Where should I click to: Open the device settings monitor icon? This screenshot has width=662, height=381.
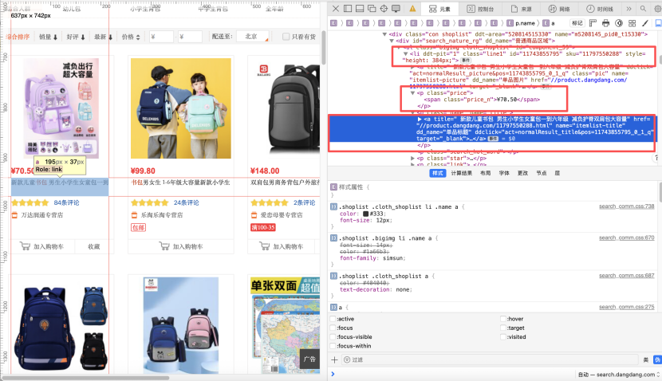coord(396,9)
